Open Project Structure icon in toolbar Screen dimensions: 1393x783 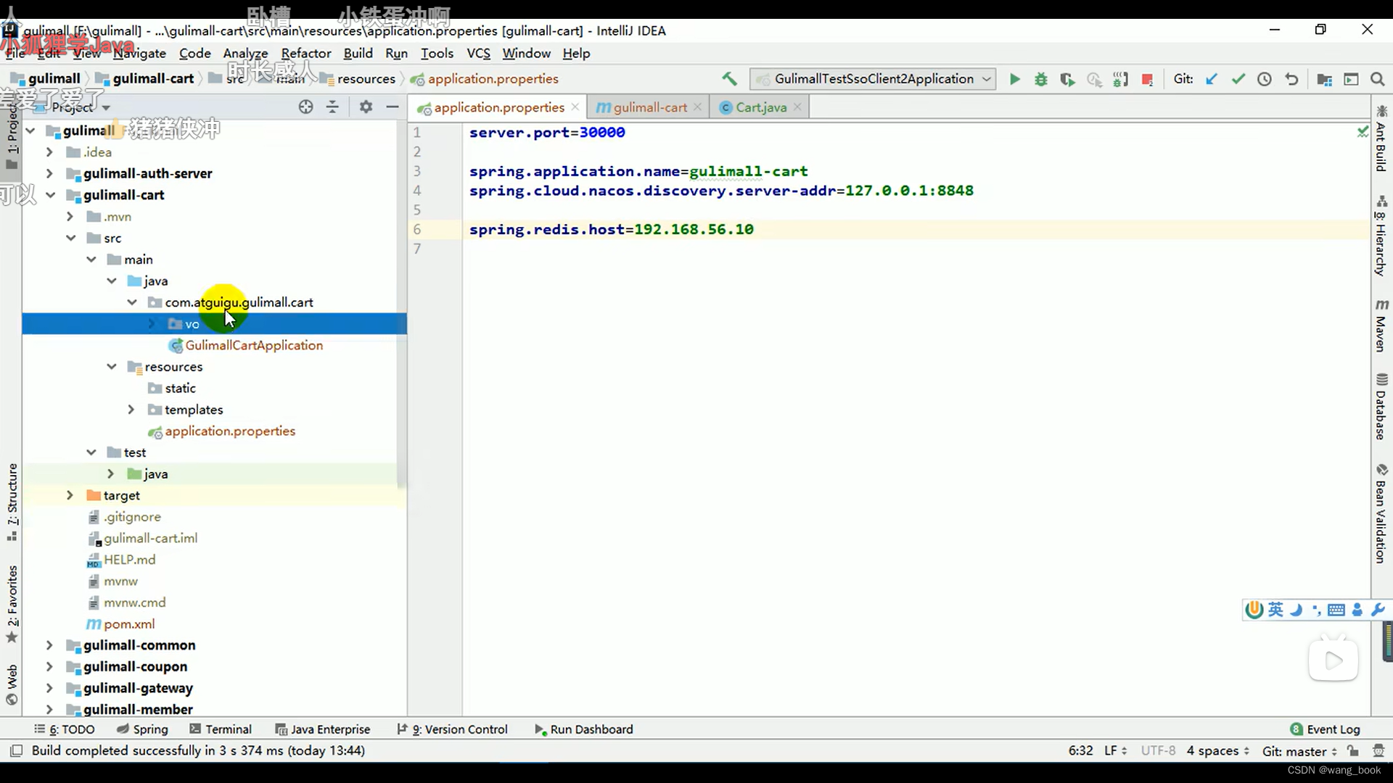(1325, 79)
